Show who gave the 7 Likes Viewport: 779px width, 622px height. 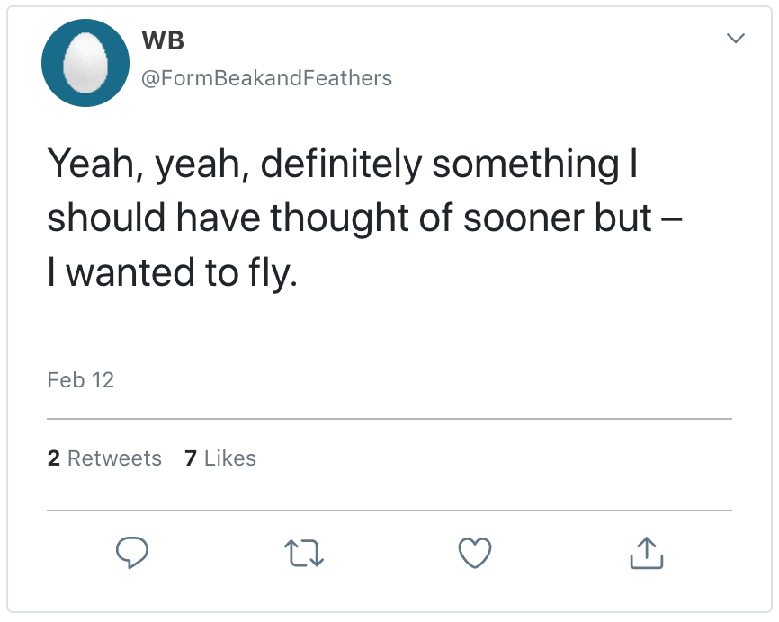click(220, 458)
